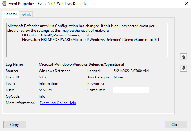Click the Logged date and time value
Screen dimensions: 191x131
[131, 71]
